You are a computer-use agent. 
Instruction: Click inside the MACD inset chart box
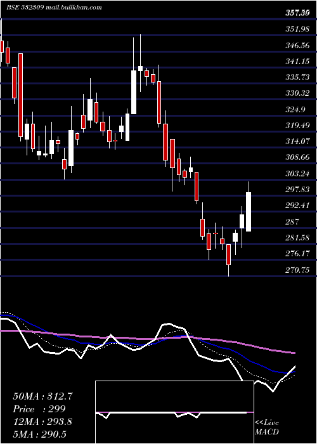(174, 412)
